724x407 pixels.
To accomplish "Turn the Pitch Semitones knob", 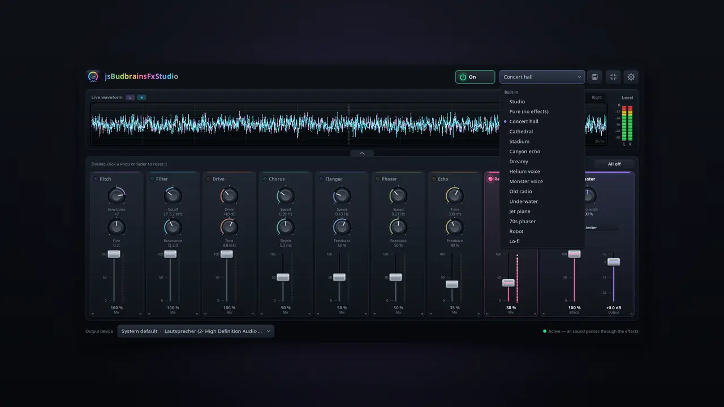I will [x=117, y=196].
